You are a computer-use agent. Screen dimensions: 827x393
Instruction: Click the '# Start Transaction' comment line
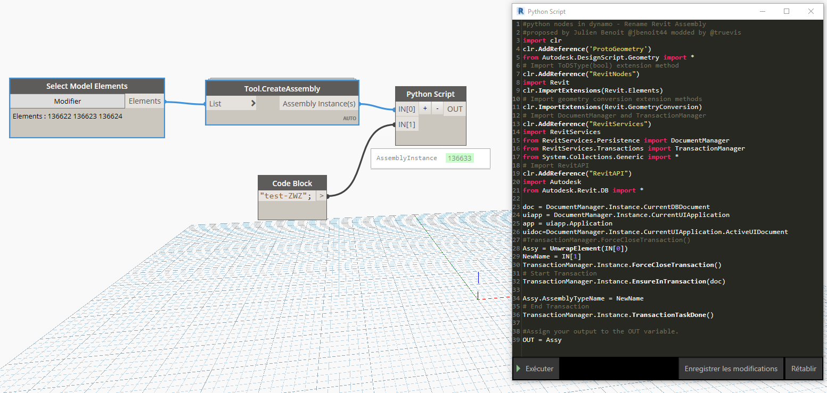(560, 273)
